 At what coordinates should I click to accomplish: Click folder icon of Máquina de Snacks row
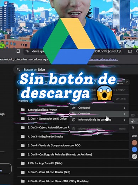point(23,137)
